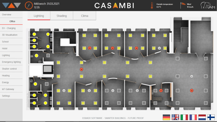
Task: Click the Outside temperature 4.3 °C reading
Action: tap(165, 5)
